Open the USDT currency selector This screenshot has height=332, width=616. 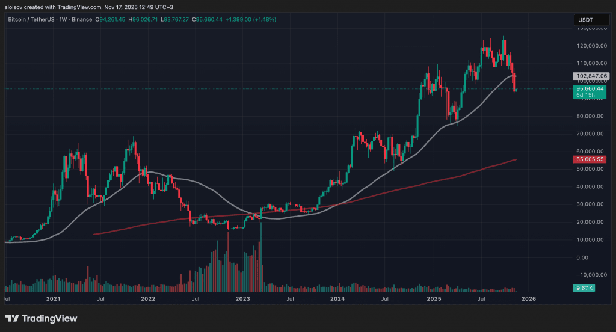coord(591,20)
